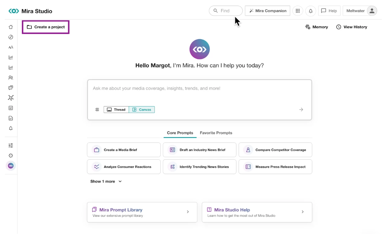Viewport: 386px width, 239px height.
Task: Switch to the Core Prompts tab
Action: 180,133
